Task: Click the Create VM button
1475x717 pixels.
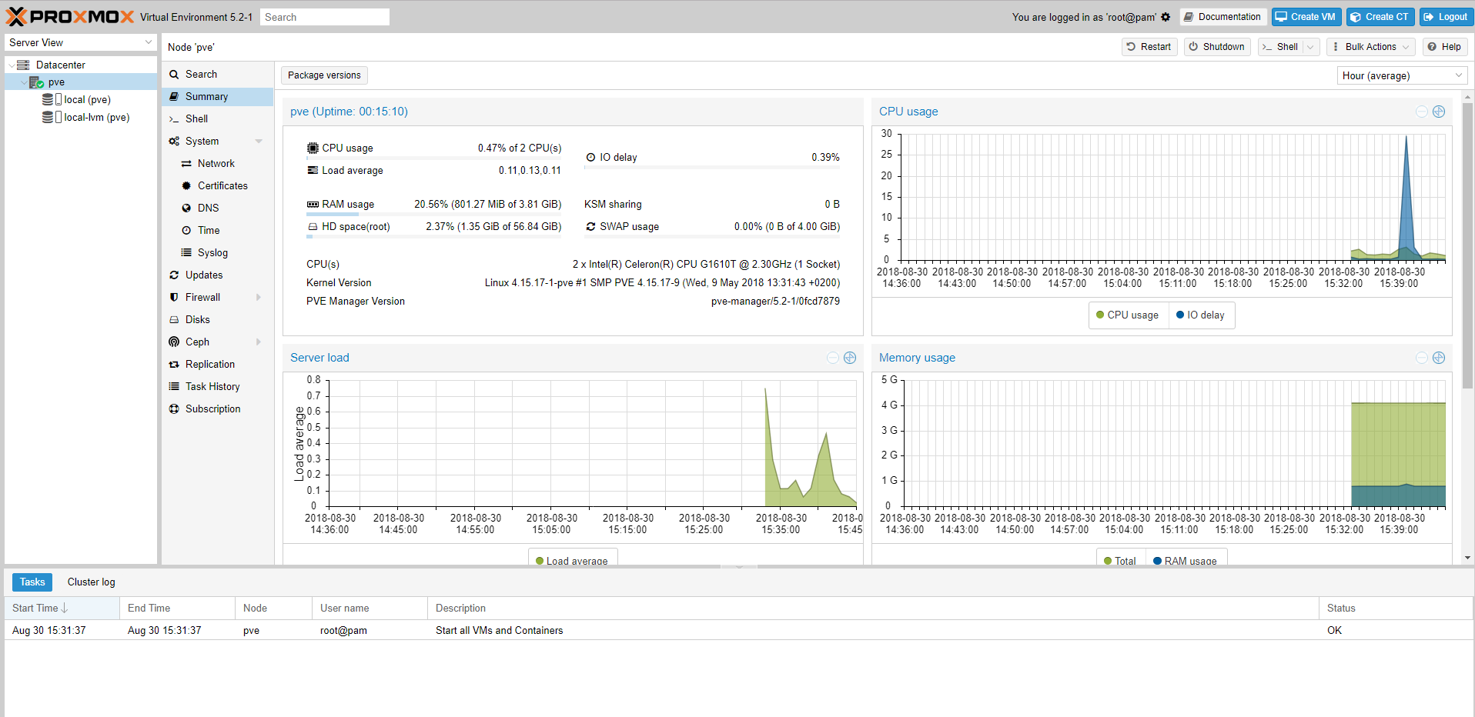Action: [1306, 17]
